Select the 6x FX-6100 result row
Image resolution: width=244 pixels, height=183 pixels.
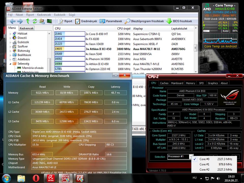point(124,39)
